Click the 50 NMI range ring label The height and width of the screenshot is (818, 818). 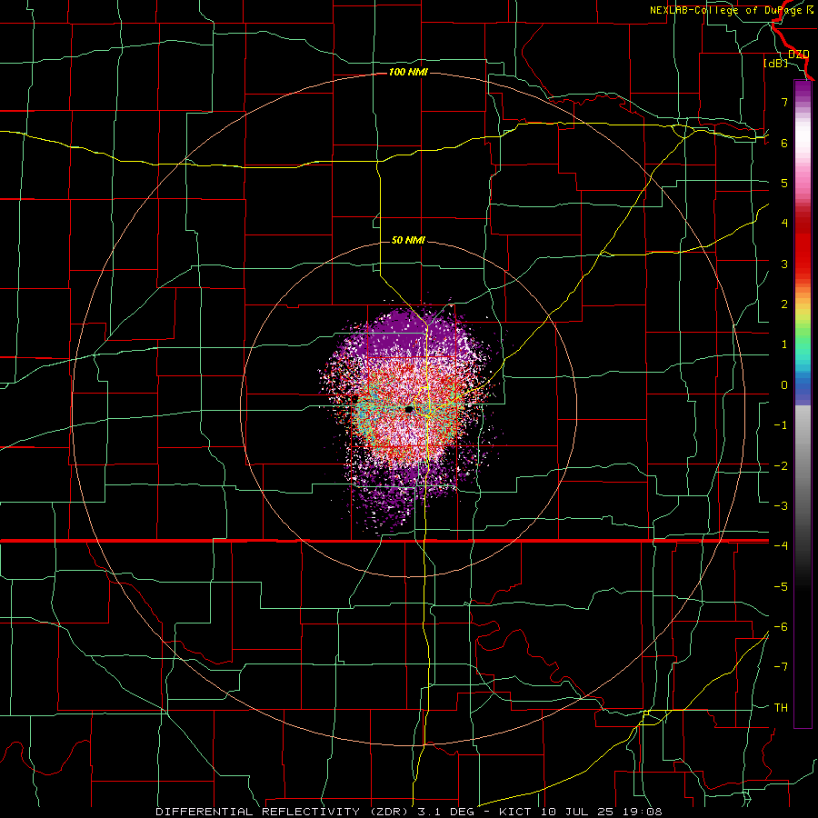click(x=408, y=240)
